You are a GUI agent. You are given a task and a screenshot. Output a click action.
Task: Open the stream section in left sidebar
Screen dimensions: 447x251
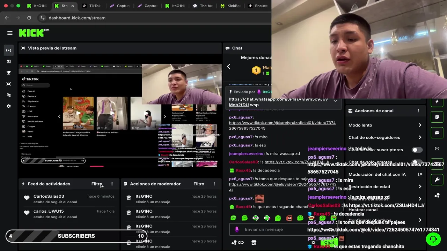[9, 50]
